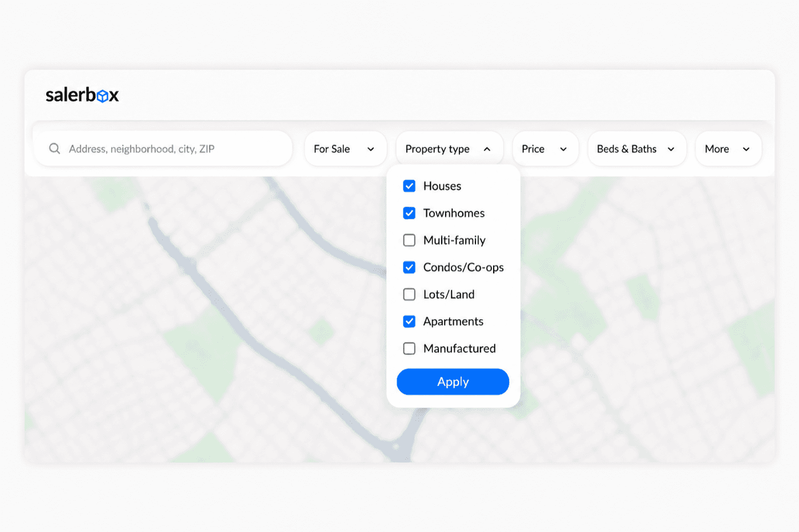Open the For Sale dropdown
Viewport: 799px width, 532px height.
[x=346, y=149]
